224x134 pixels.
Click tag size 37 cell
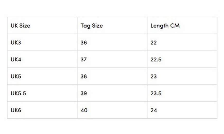tap(84, 60)
